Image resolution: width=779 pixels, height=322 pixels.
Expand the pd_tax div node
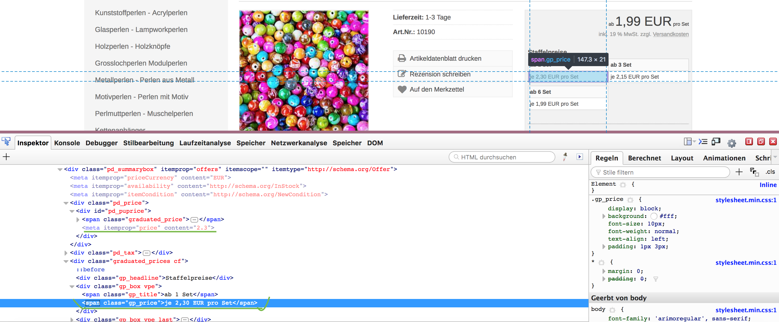[66, 253]
